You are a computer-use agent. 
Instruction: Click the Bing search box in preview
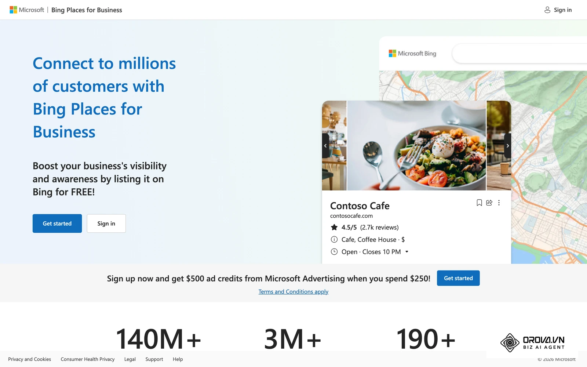[519, 54]
